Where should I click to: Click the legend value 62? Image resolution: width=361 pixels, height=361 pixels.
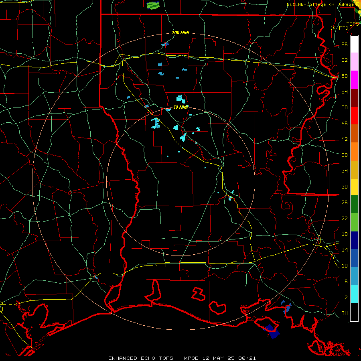point(345,60)
